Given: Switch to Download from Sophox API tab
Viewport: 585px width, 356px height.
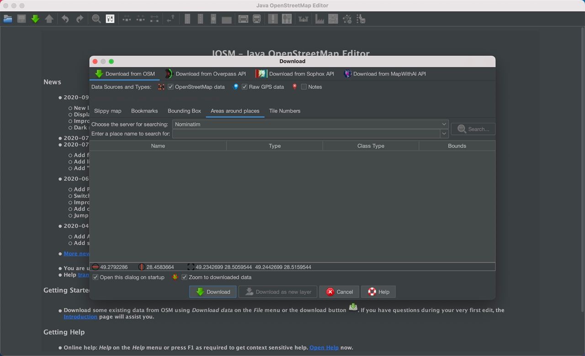Looking at the screenshot, I should click(295, 74).
